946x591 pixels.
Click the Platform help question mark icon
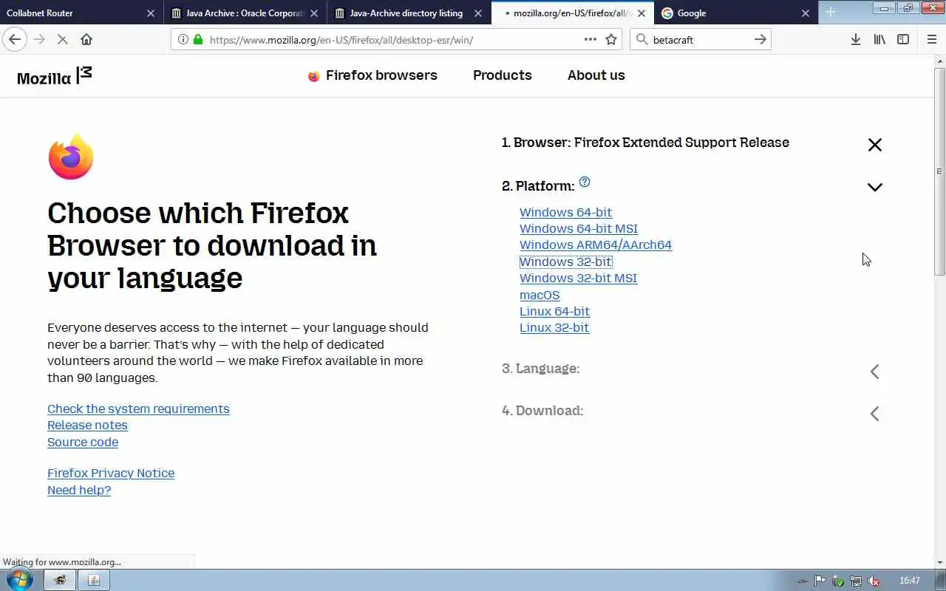[585, 182]
